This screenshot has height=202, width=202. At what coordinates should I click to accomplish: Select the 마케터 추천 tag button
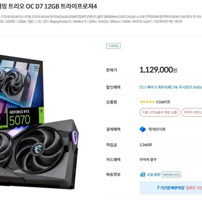pyautogui.click(x=192, y=112)
